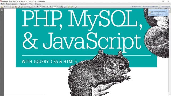Print the document via printer icon
This screenshot has height=96, width=171.
[28, 7]
